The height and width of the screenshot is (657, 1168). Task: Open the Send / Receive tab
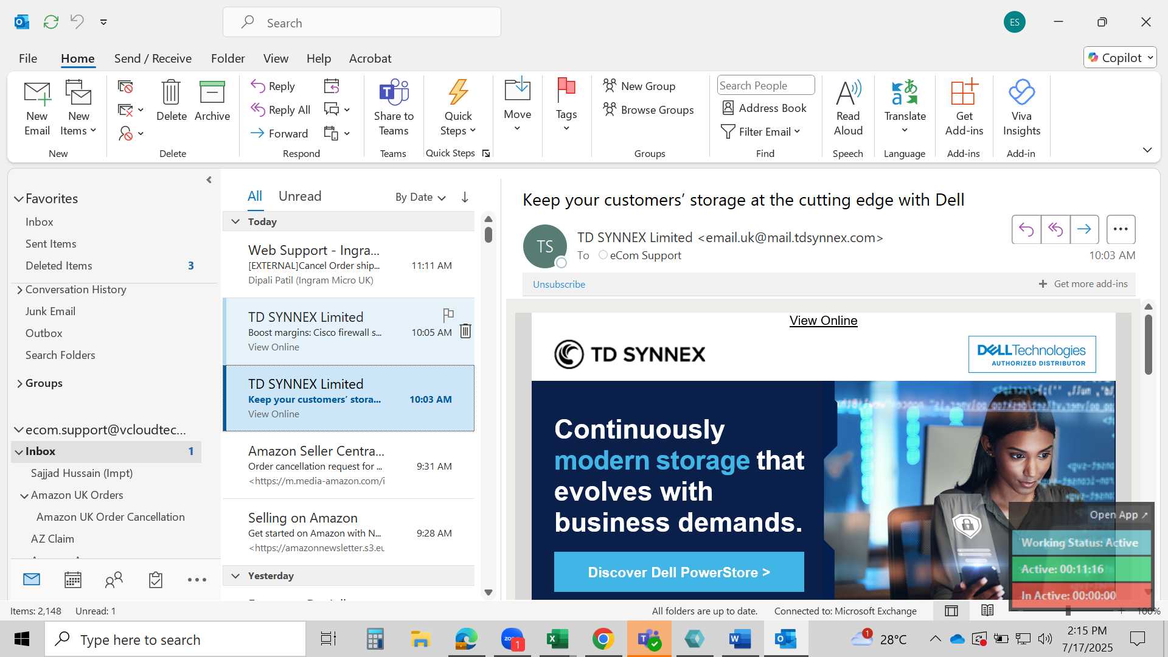point(153,58)
